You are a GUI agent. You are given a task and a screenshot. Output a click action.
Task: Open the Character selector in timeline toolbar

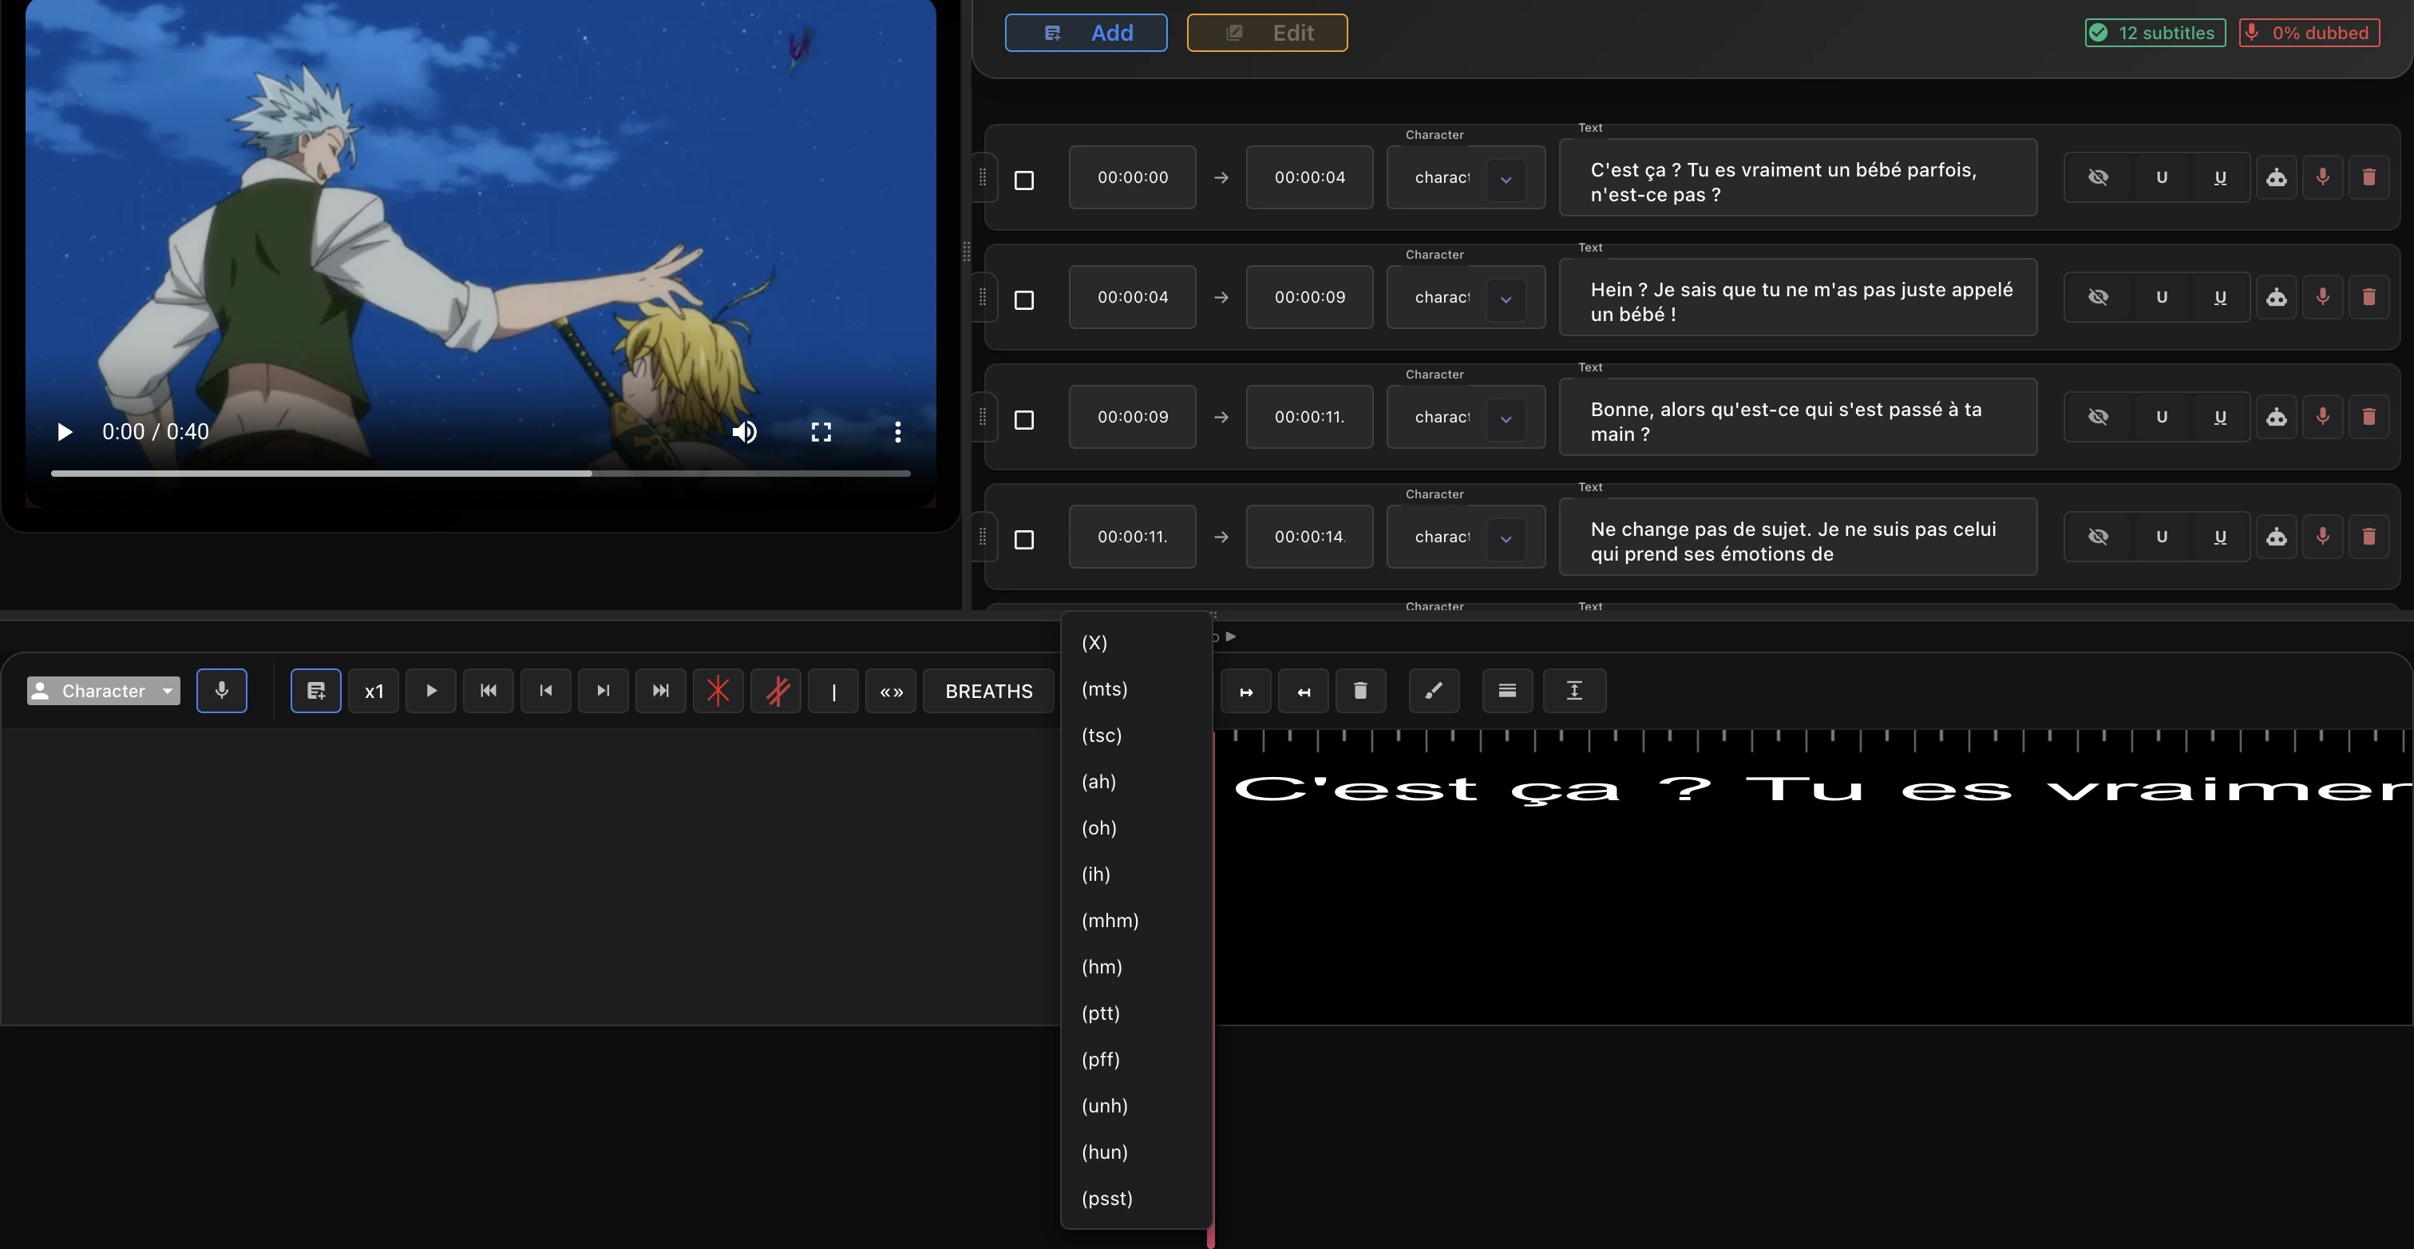pyautogui.click(x=103, y=691)
